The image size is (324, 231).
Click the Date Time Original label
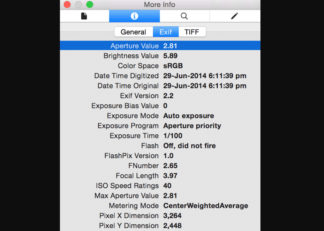pyautogui.click(x=128, y=86)
